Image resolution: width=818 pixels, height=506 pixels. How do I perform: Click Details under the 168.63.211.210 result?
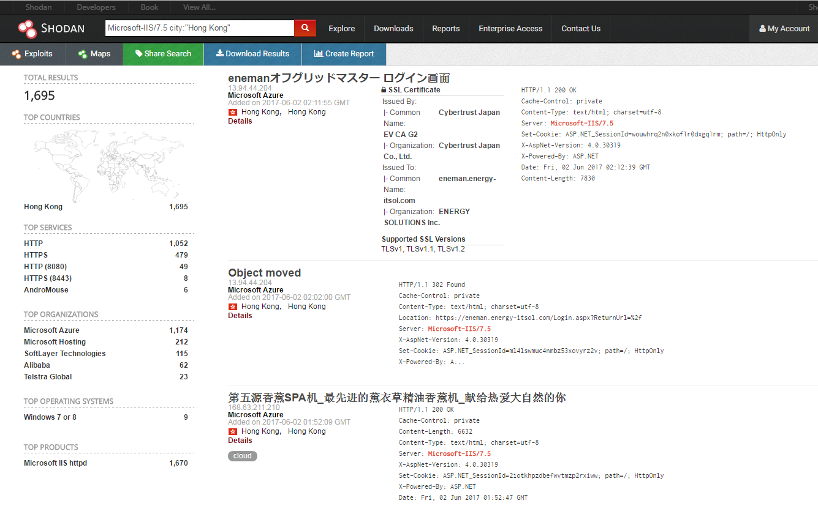pyautogui.click(x=240, y=441)
